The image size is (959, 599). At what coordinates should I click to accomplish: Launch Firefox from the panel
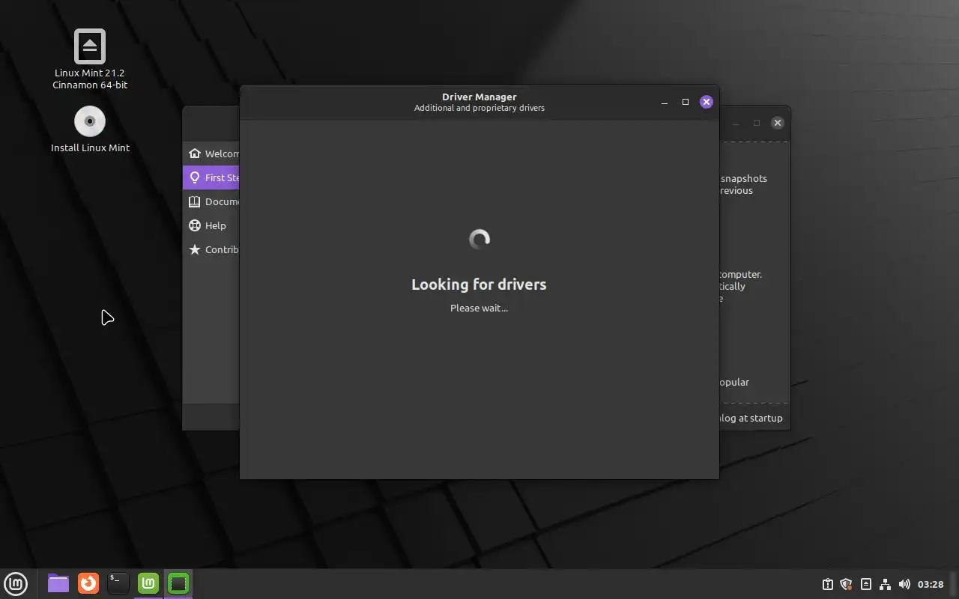pos(88,583)
